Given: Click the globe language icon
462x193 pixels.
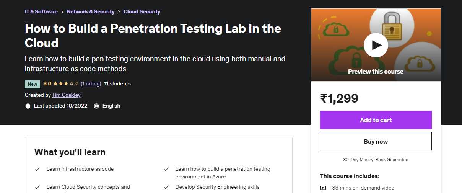Looking at the screenshot, I should (96, 106).
